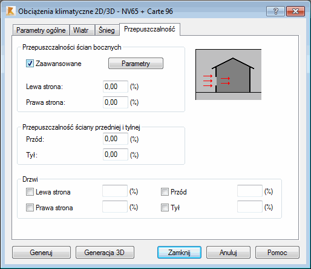Go to the Śnieg tab
This screenshot has width=311, height=269.
point(107,30)
